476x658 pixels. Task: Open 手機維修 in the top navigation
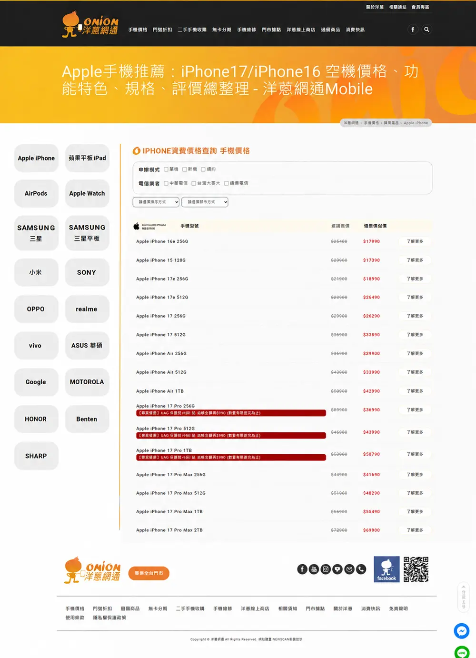pyautogui.click(x=247, y=30)
